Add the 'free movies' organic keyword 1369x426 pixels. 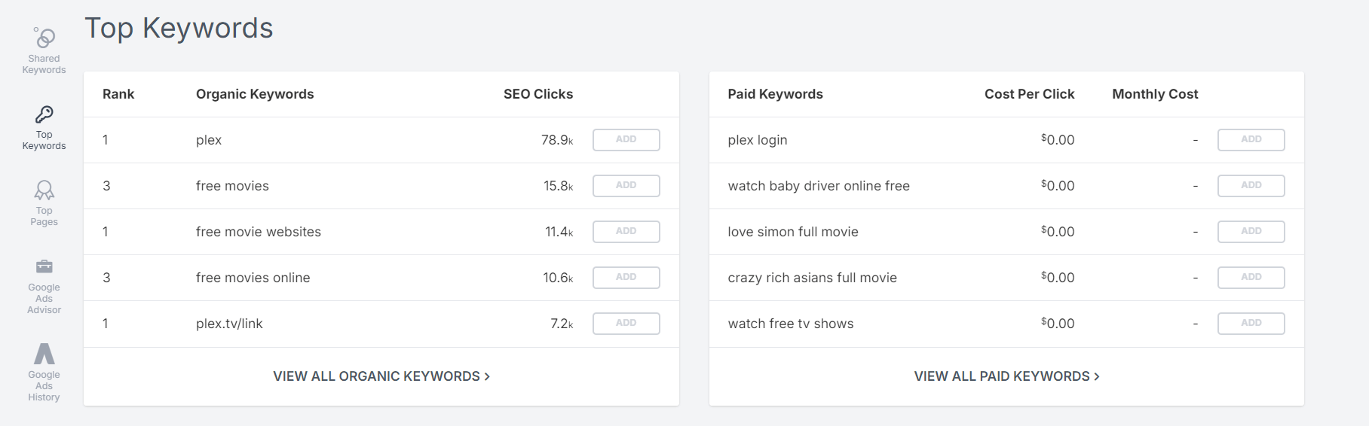click(x=626, y=186)
